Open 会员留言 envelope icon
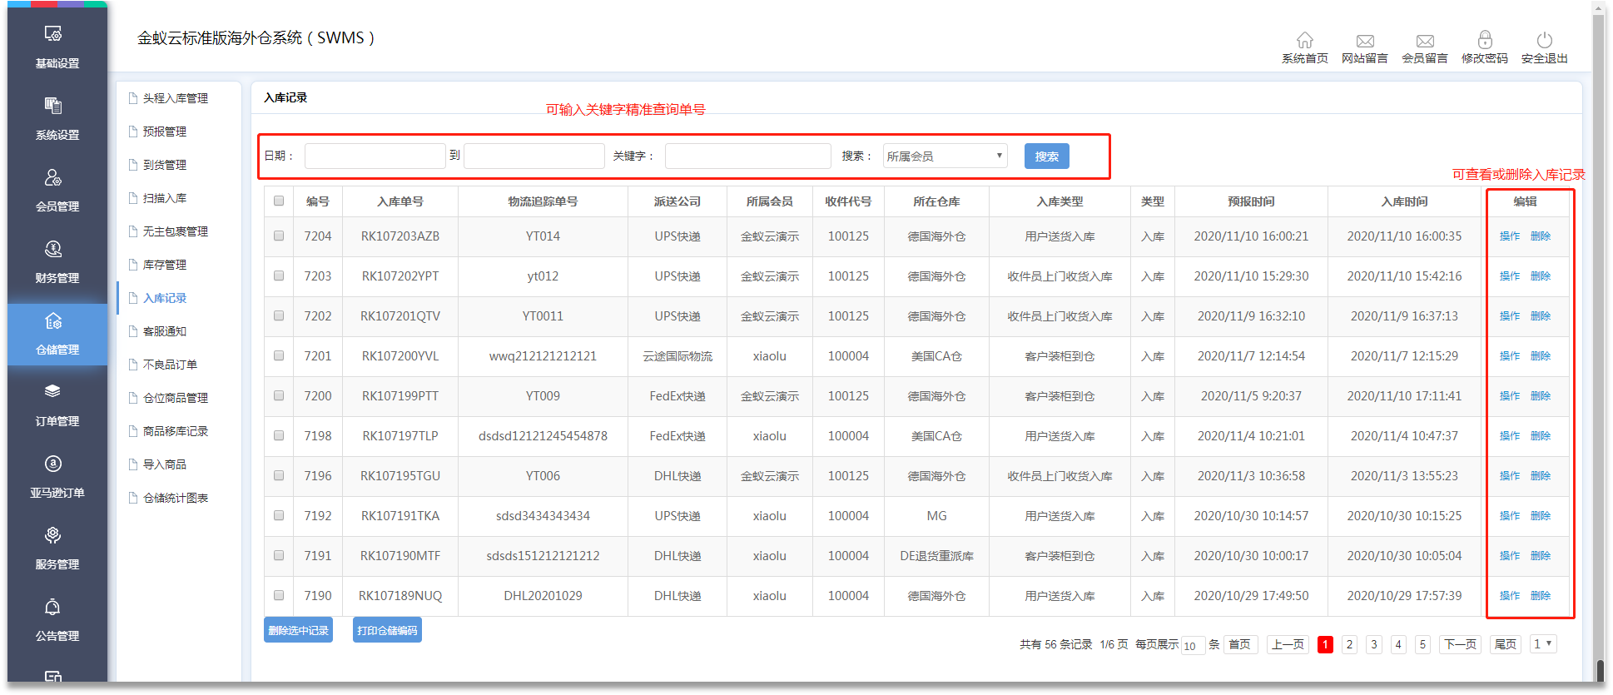The image size is (1613, 695). [1424, 41]
